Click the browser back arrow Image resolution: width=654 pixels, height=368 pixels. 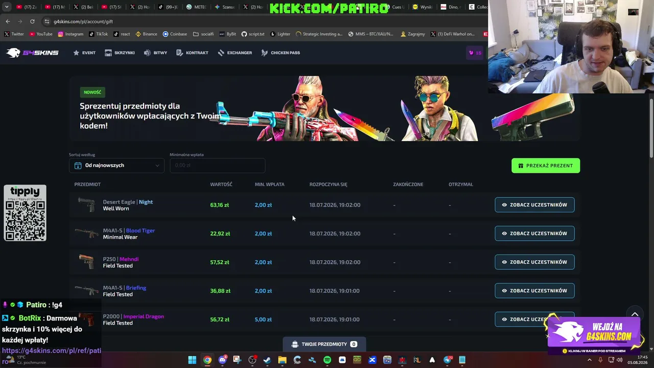8,21
